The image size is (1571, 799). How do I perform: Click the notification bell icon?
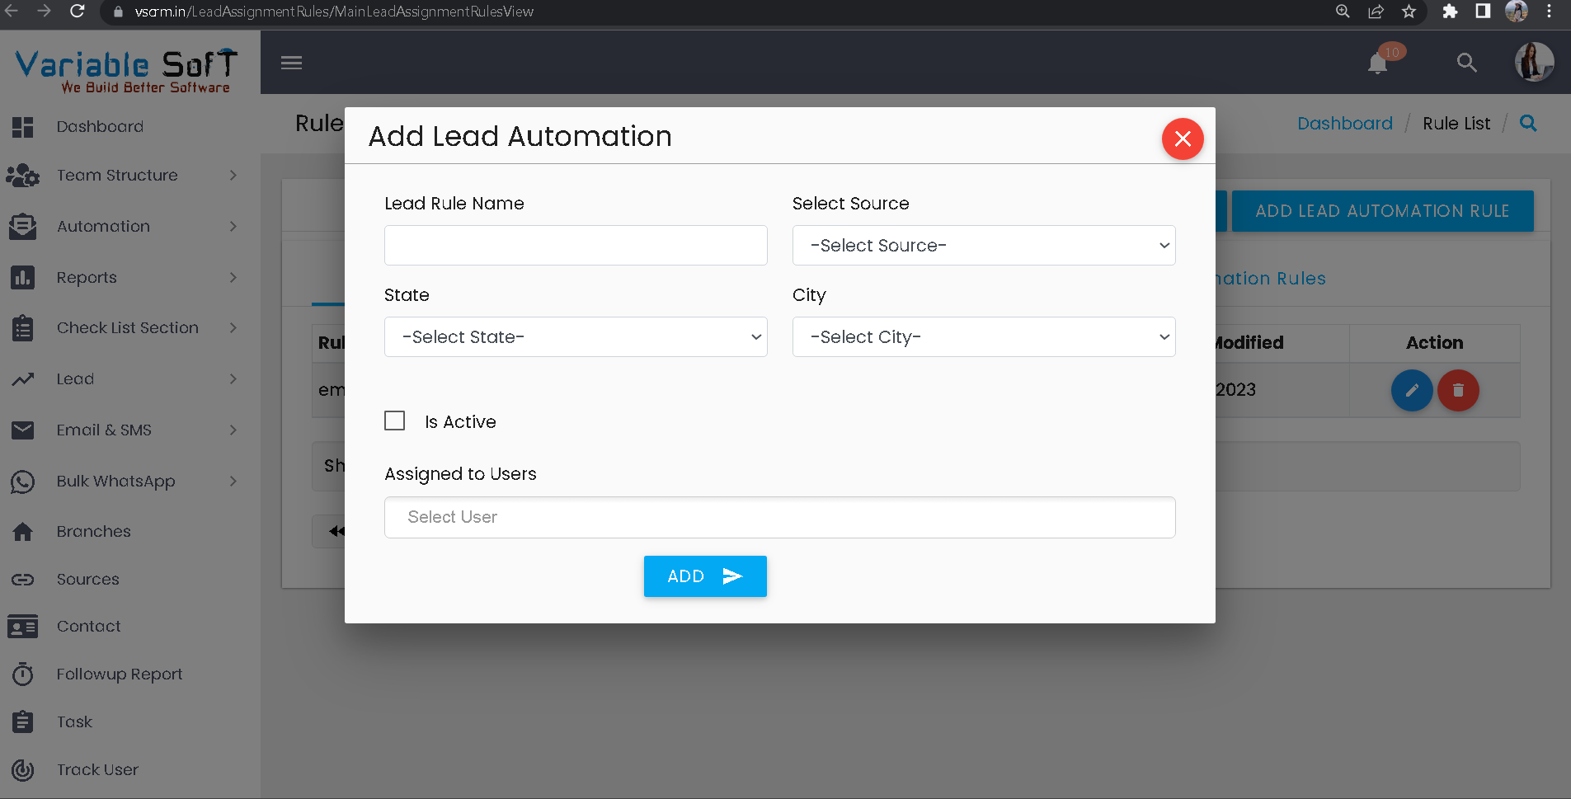(1377, 63)
